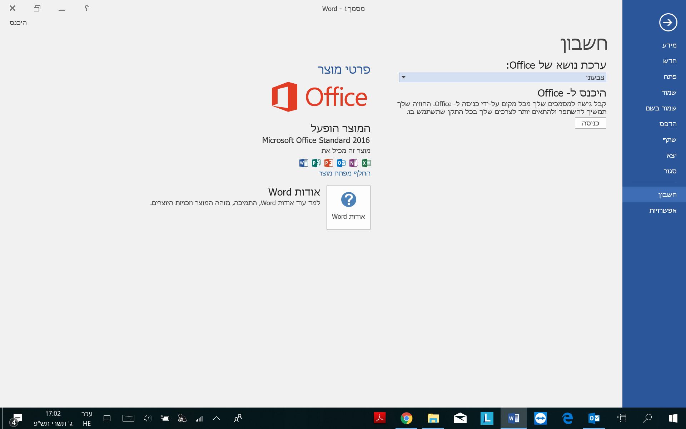Expand hidden system tray icons chevron
The height and width of the screenshot is (429, 686).
pyautogui.click(x=217, y=418)
